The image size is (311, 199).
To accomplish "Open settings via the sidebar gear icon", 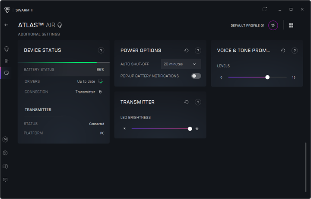I will click(5, 153).
